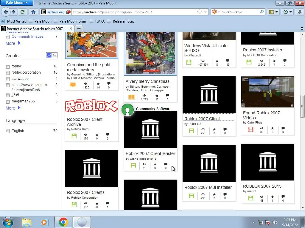Click views eye icon on Roblox 2007 MSI Installer
305x228 pixels.
point(203,194)
